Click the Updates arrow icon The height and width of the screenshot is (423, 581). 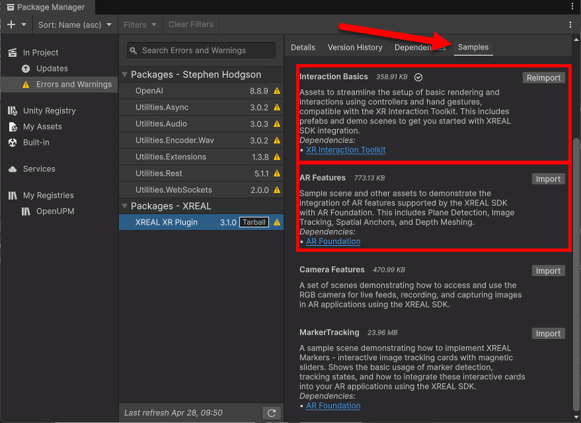26,69
